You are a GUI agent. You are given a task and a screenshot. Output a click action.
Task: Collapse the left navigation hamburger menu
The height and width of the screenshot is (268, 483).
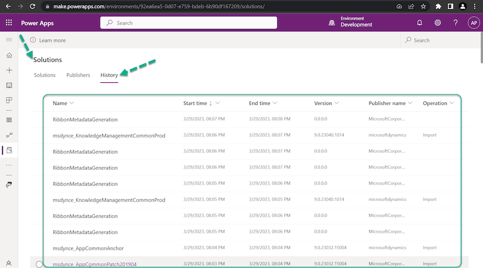(9, 40)
